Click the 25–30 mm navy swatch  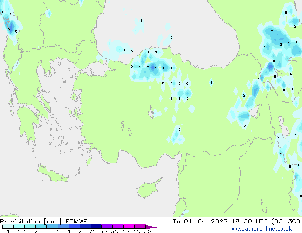pyautogui.click(x=96, y=227)
